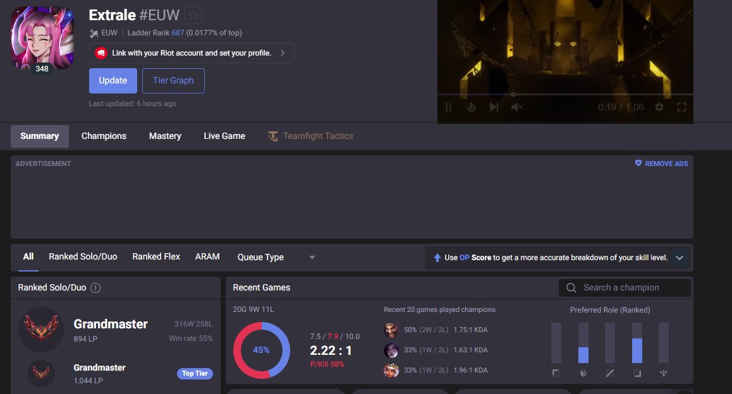
Task: Select the Support role icon in Preferred Role chart
Action: click(664, 373)
